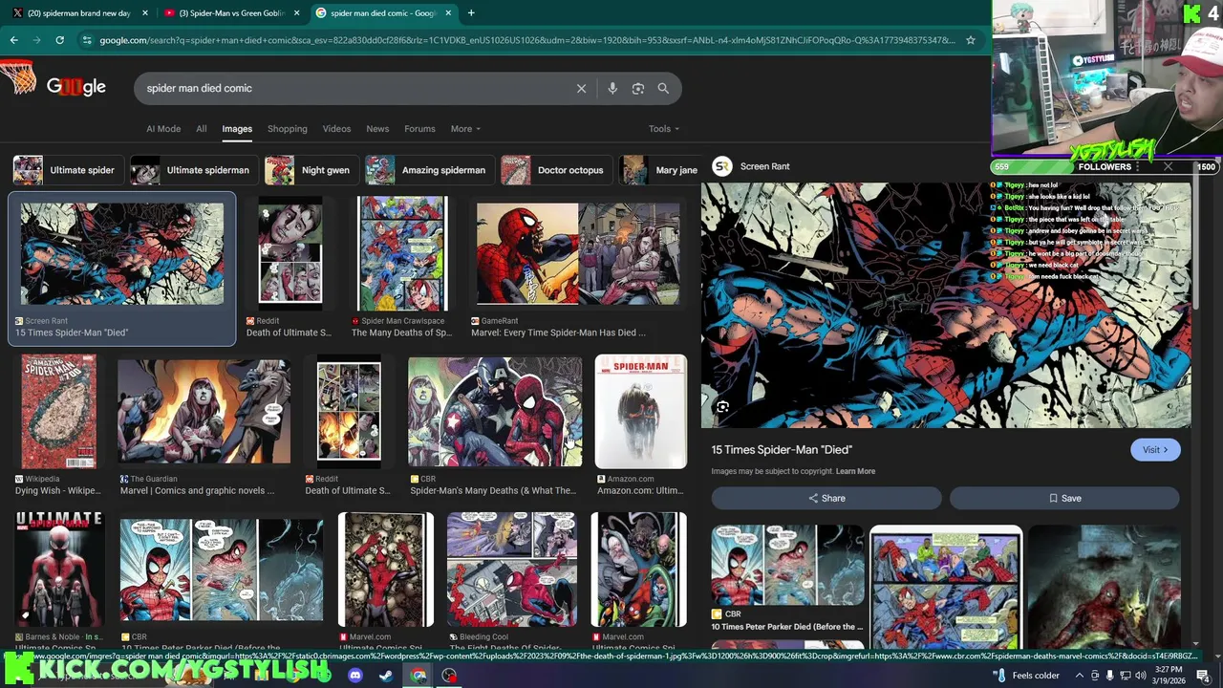This screenshot has height=688, width=1223.
Task: Open Discord from the taskbar
Action: [355, 676]
